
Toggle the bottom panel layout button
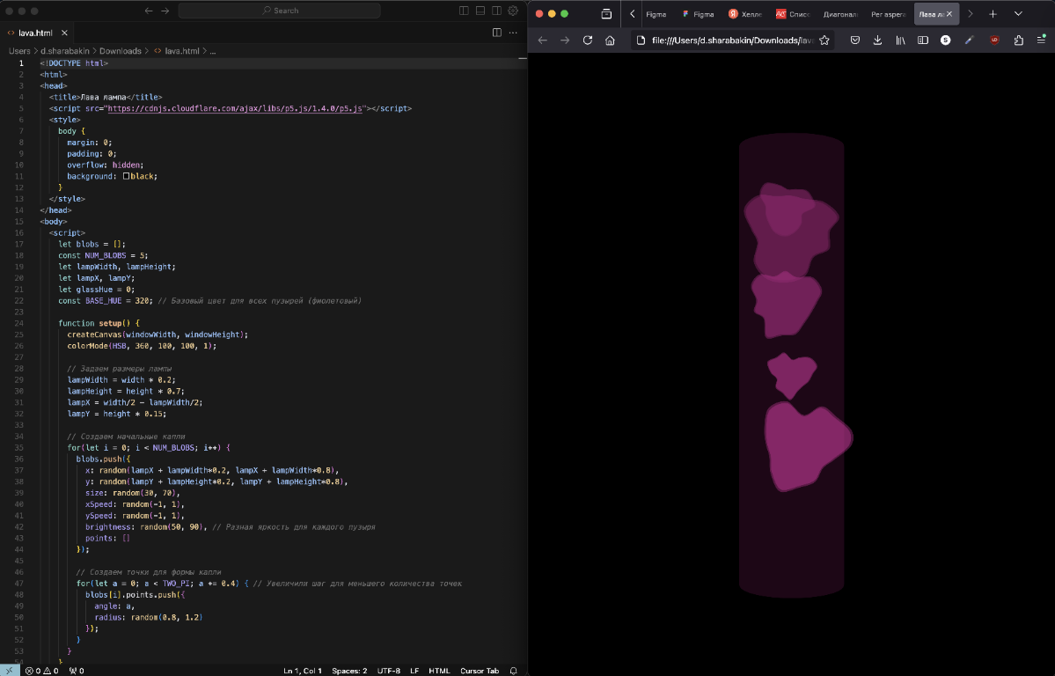tap(480, 11)
